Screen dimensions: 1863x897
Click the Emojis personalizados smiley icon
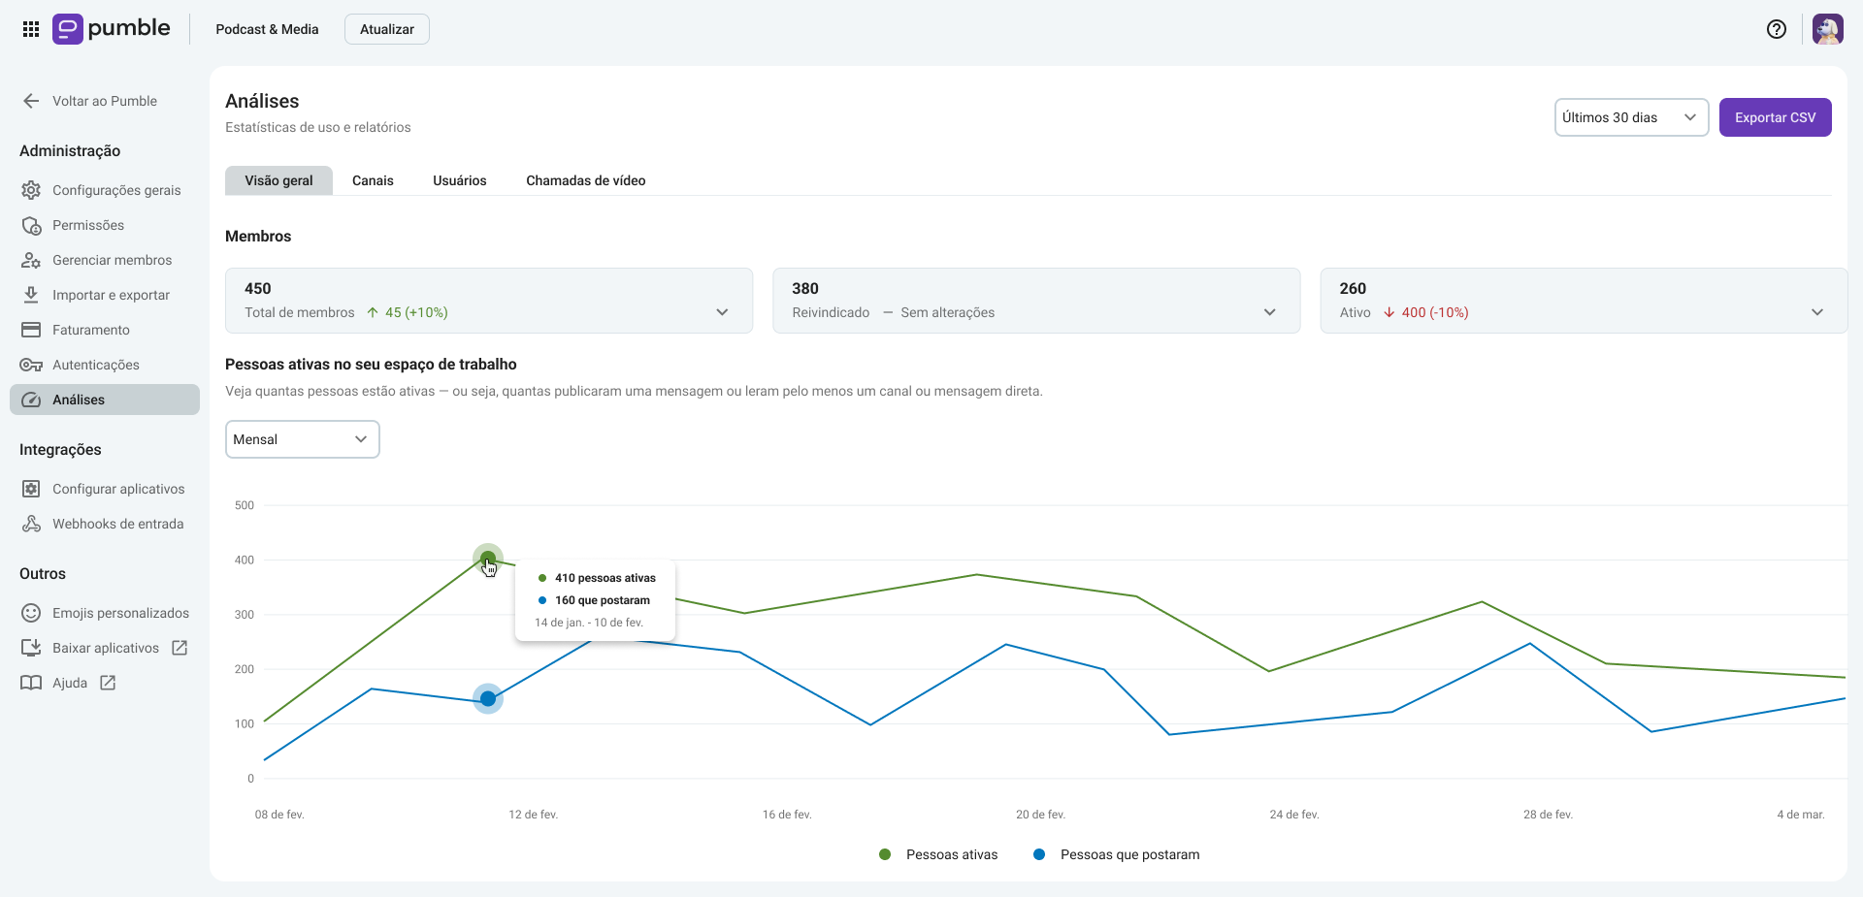tap(31, 613)
